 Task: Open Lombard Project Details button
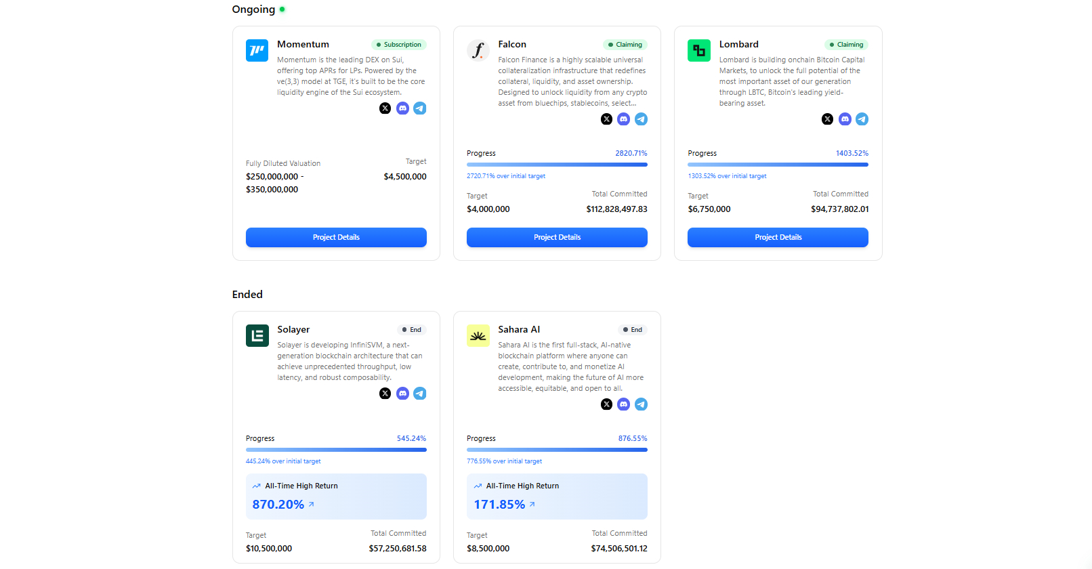(x=778, y=237)
